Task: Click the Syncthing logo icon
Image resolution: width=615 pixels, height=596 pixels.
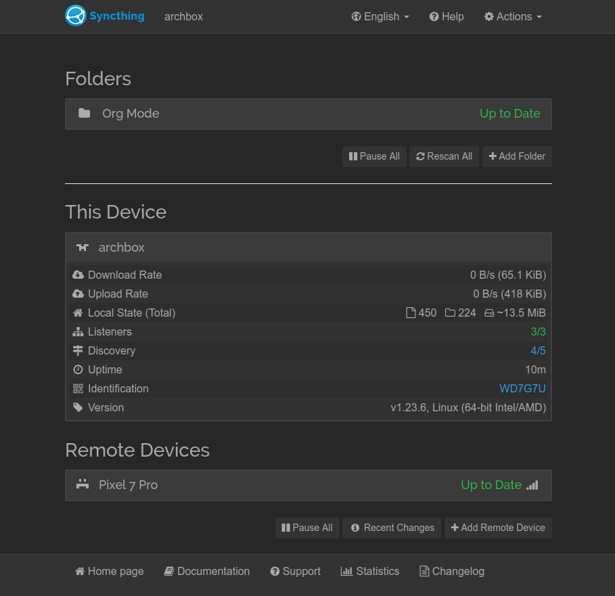Action: (76, 16)
